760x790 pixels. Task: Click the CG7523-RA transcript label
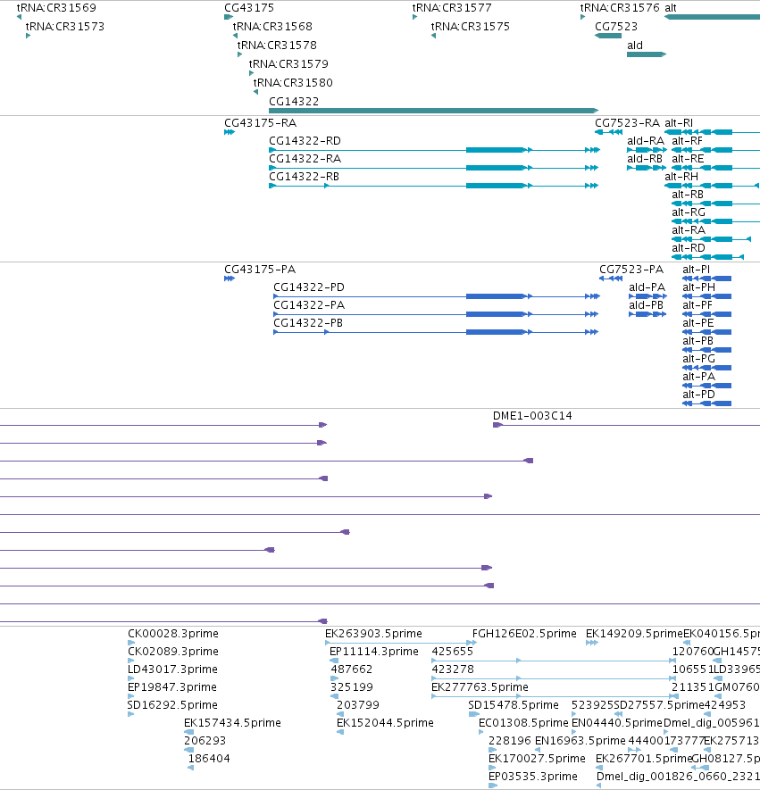click(627, 123)
